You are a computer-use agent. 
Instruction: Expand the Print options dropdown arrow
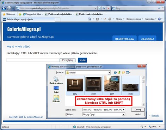(113, 19)
